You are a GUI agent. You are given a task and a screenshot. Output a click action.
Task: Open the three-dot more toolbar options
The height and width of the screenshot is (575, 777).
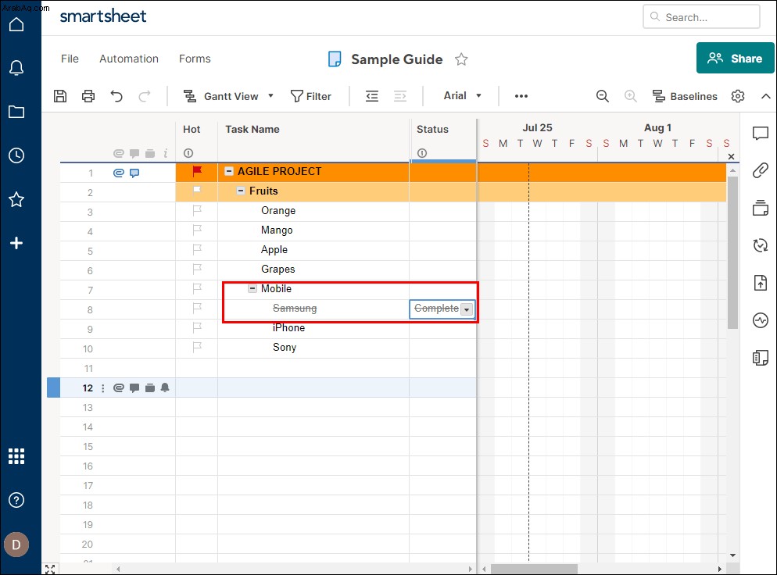[521, 96]
